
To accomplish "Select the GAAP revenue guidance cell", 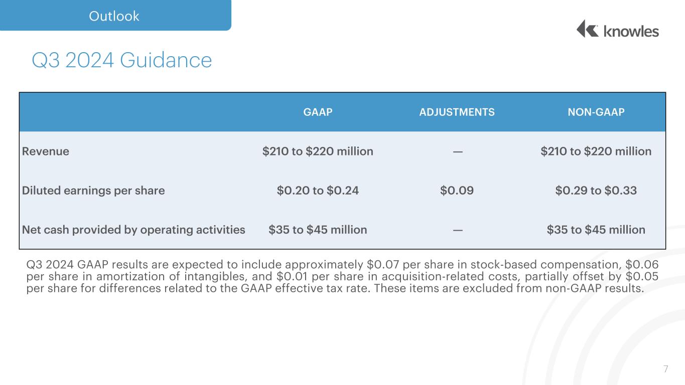I will [x=318, y=151].
